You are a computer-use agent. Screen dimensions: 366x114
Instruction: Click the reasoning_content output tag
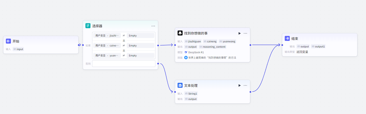tap(212, 47)
